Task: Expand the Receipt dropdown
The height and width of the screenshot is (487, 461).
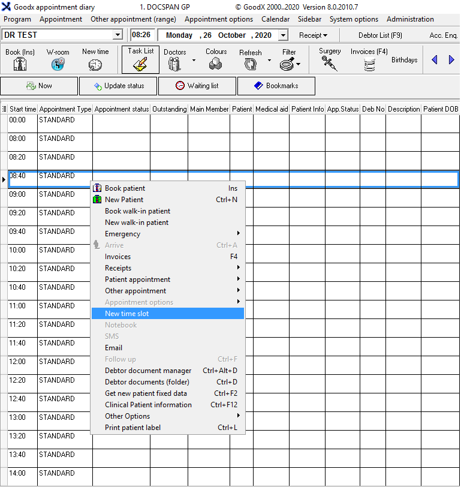Action: click(313, 35)
